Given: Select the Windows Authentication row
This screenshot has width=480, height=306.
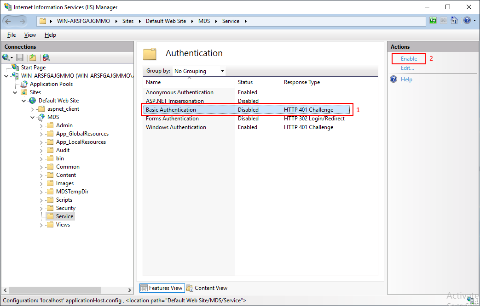Looking at the screenshot, I should click(246, 127).
